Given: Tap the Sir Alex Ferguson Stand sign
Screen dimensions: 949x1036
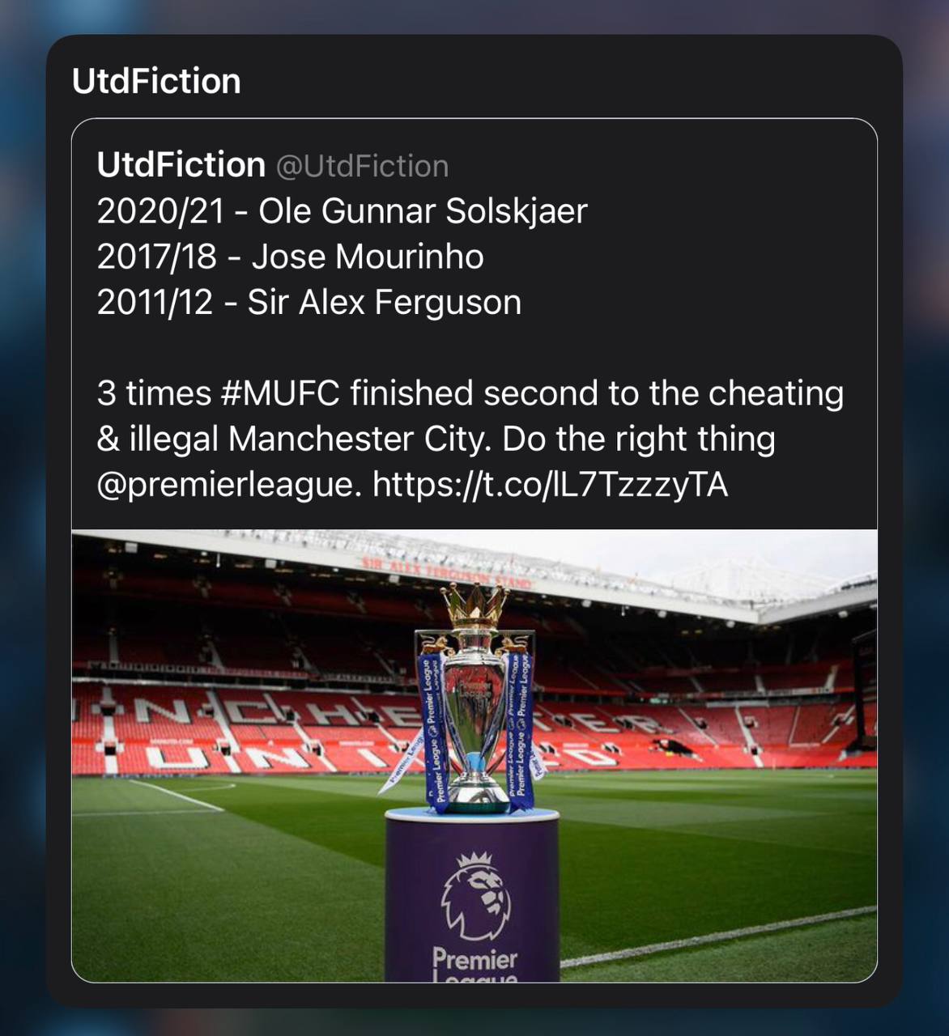Looking at the screenshot, I should click(x=446, y=571).
